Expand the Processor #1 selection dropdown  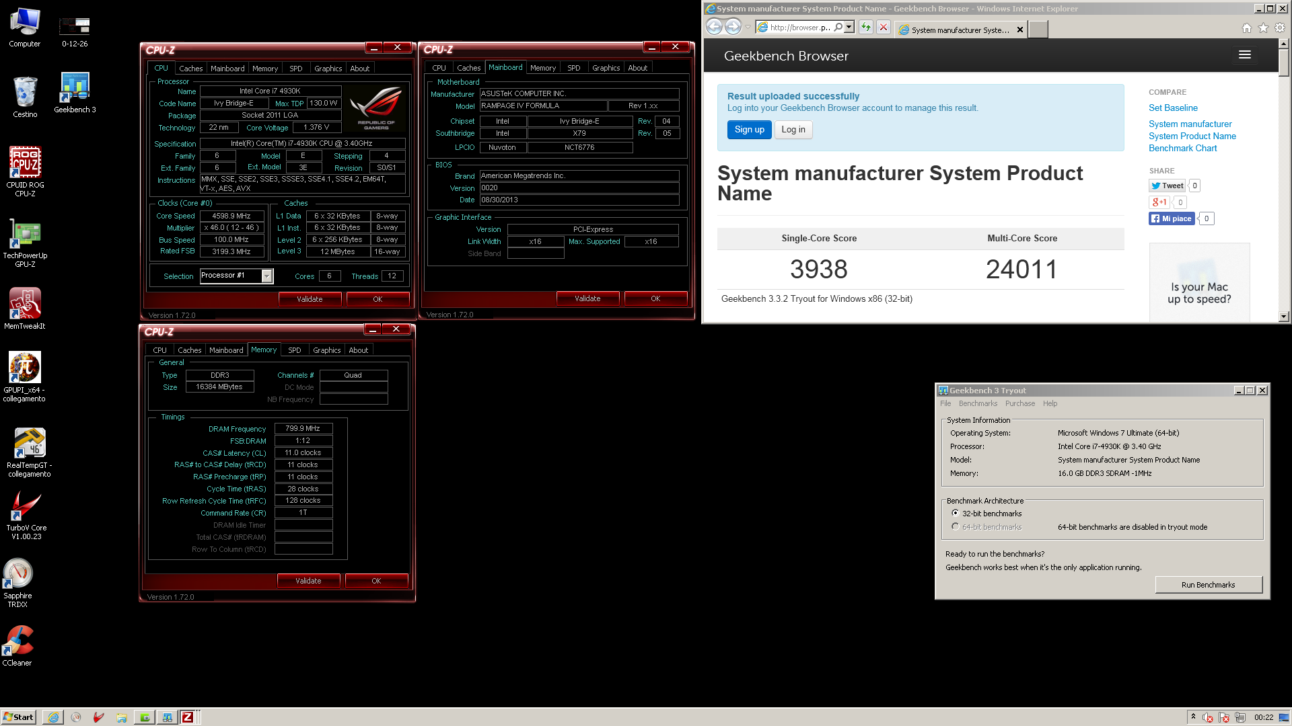[267, 276]
